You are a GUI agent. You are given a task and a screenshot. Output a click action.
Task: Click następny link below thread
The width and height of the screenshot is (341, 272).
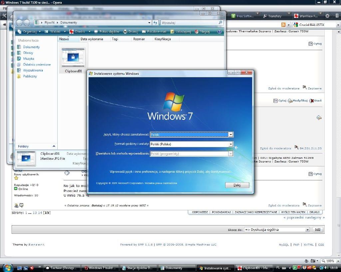313,217
